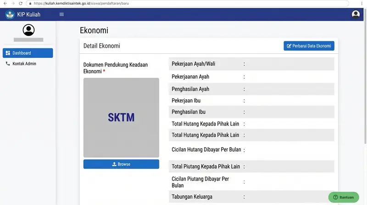Click the question mark icon in Bantuan
The width and height of the screenshot is (367, 205).
tap(335, 197)
